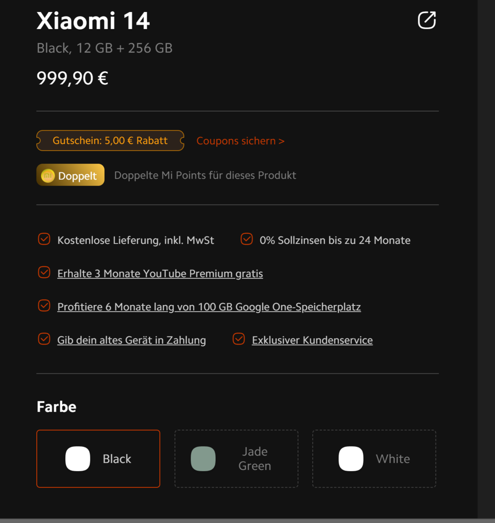The height and width of the screenshot is (523, 495).
Task: Click the Doppelt Mi Points badge
Action: tap(71, 175)
